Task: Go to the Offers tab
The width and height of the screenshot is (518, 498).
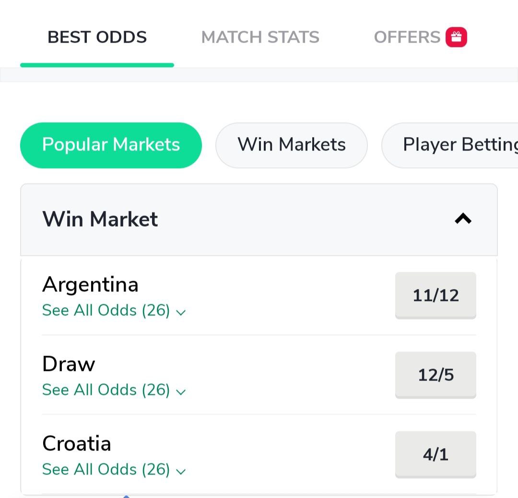Action: coord(407,37)
